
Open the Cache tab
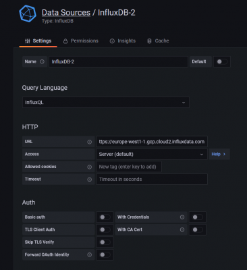pyautogui.click(x=158, y=41)
